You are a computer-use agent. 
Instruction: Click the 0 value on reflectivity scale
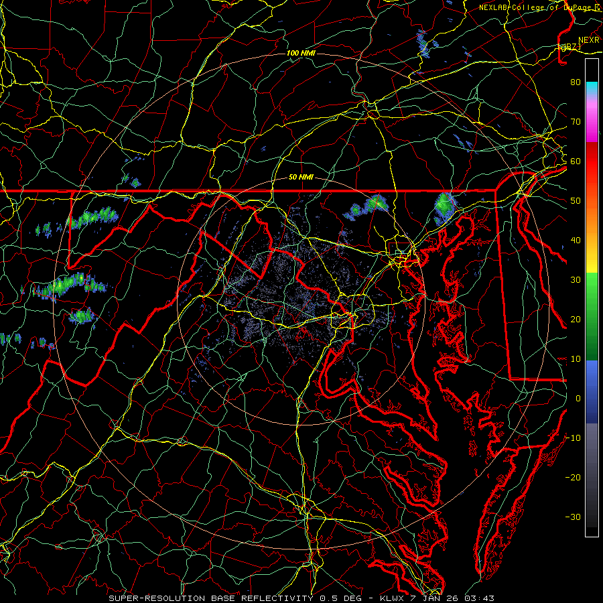tap(578, 399)
